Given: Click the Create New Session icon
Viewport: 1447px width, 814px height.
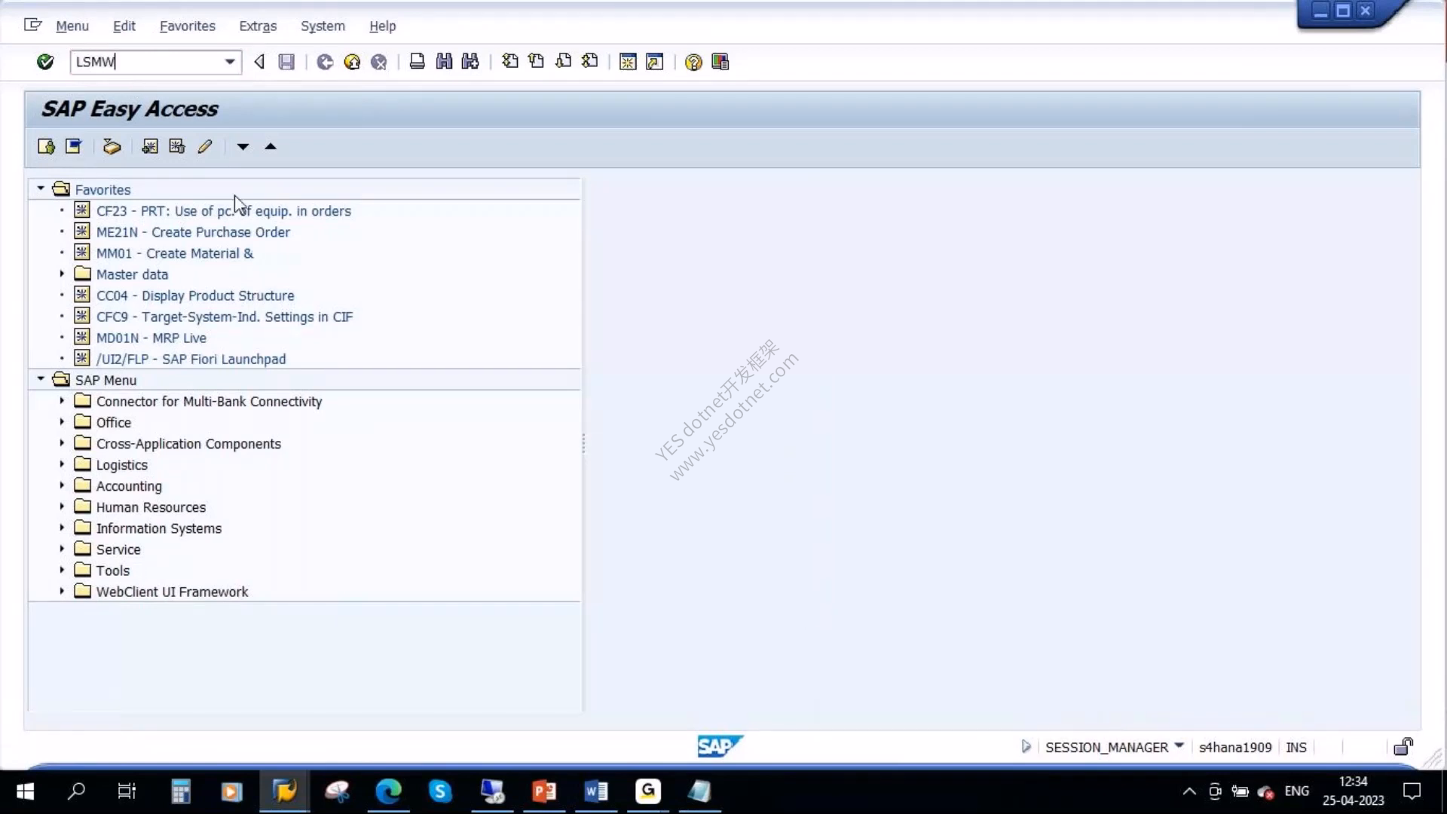Looking at the screenshot, I should (628, 62).
